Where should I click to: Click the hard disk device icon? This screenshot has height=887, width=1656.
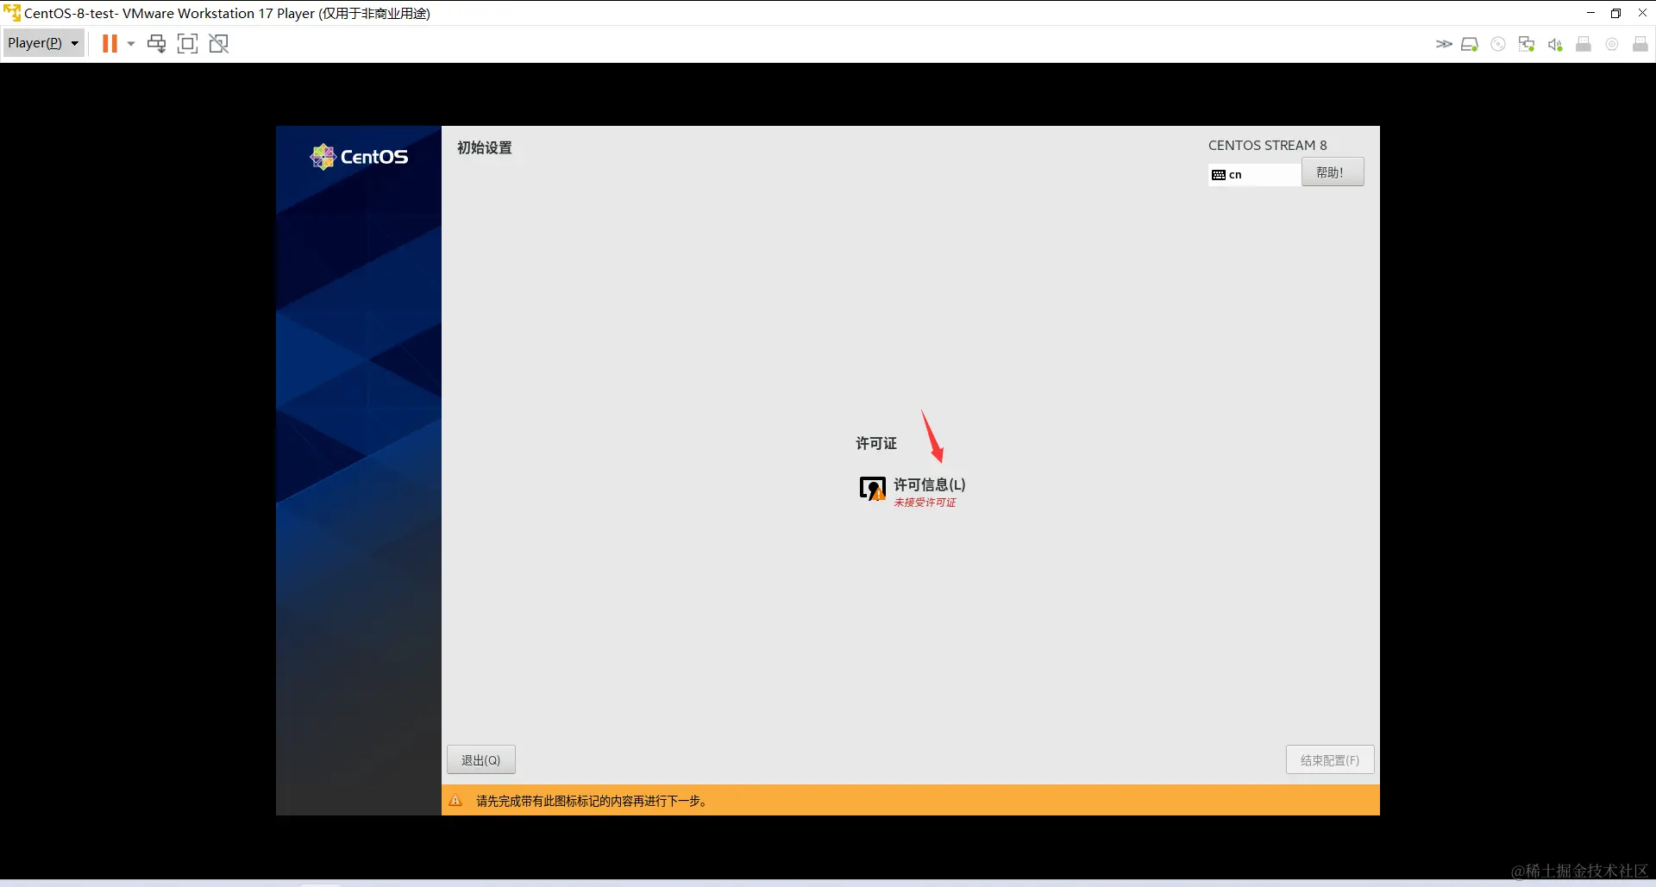(x=1470, y=44)
